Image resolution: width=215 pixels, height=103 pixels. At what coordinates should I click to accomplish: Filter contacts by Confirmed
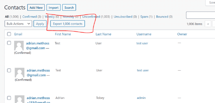(x=29, y=17)
